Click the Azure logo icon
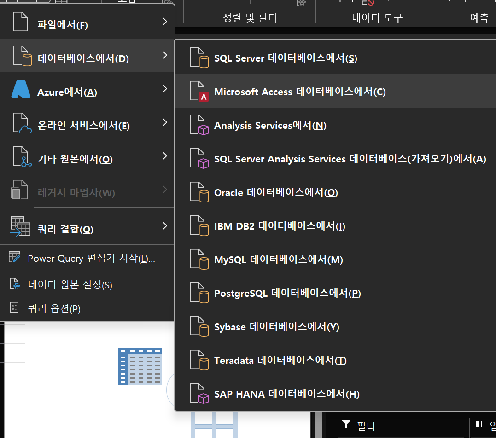The image size is (496, 438). [x=21, y=89]
